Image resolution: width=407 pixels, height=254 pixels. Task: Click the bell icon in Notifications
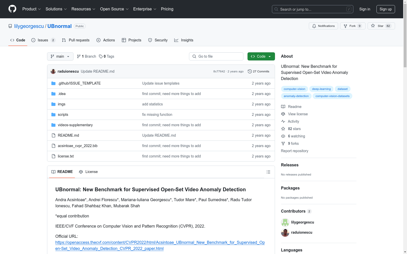[314, 26]
